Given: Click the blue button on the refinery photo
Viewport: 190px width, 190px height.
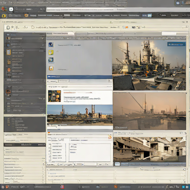Looking at the screenshot, I should [x=176, y=44].
